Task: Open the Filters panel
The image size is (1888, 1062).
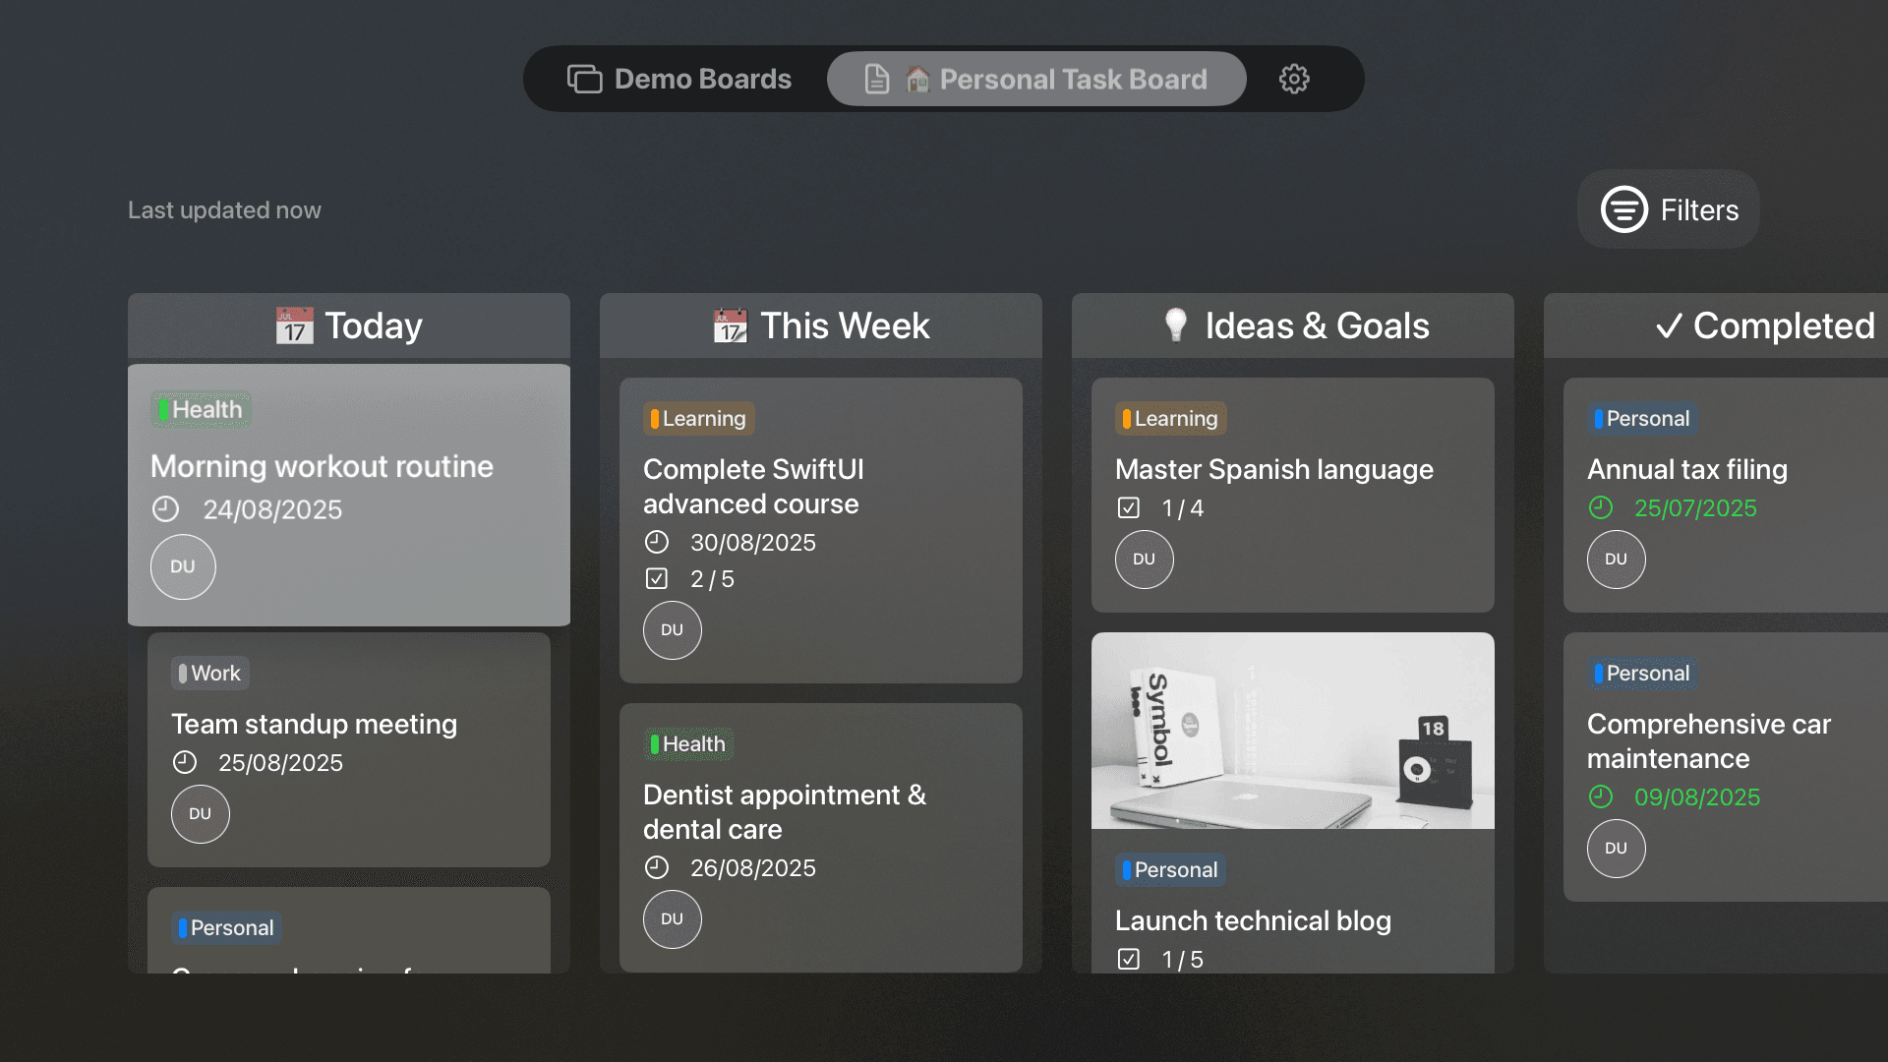Action: coord(1668,208)
